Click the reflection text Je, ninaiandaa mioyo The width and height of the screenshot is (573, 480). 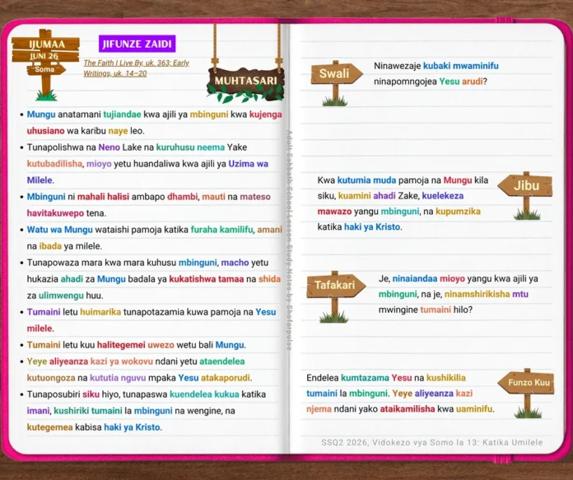459,294
